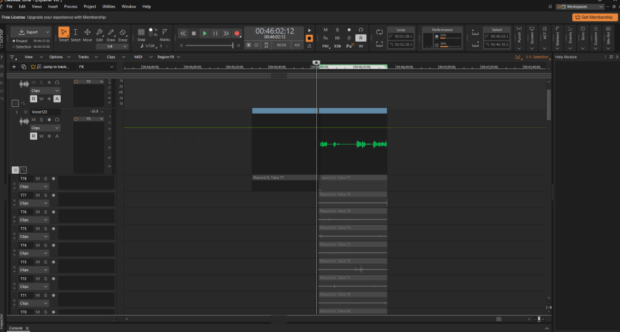
Task: Solo the T78 take lane
Action: 45,179
